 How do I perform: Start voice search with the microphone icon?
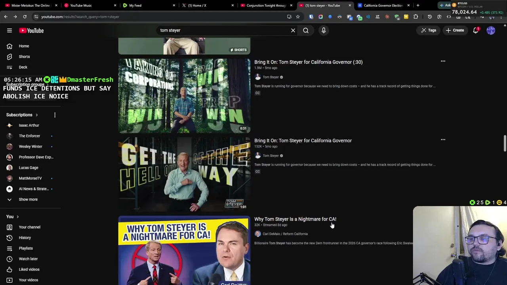[x=324, y=30]
